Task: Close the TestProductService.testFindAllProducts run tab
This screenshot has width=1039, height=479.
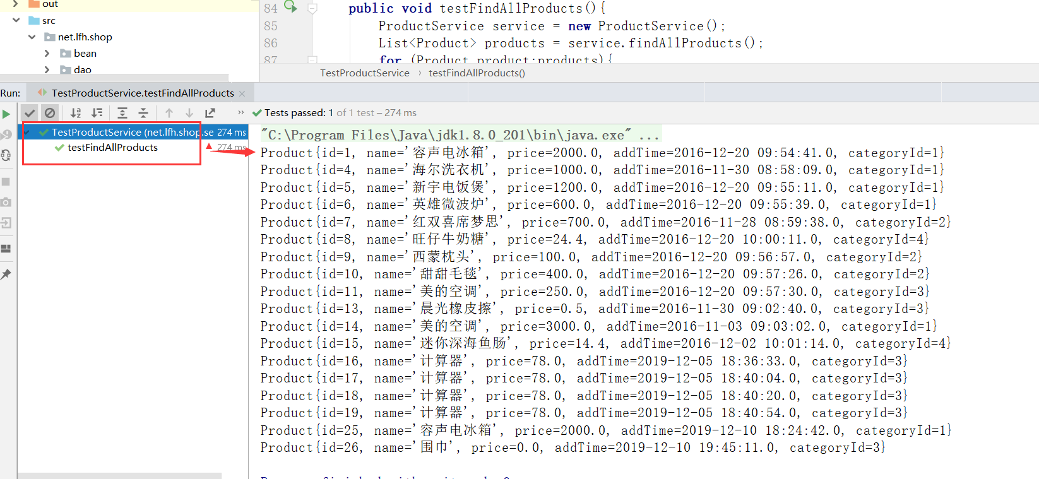Action: [242, 93]
